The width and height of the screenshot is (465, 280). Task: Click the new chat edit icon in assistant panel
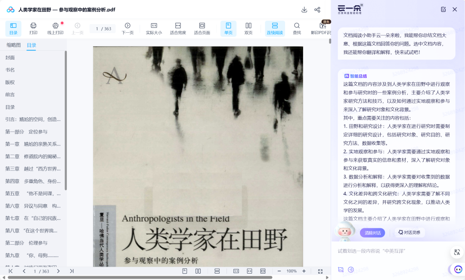443,9
